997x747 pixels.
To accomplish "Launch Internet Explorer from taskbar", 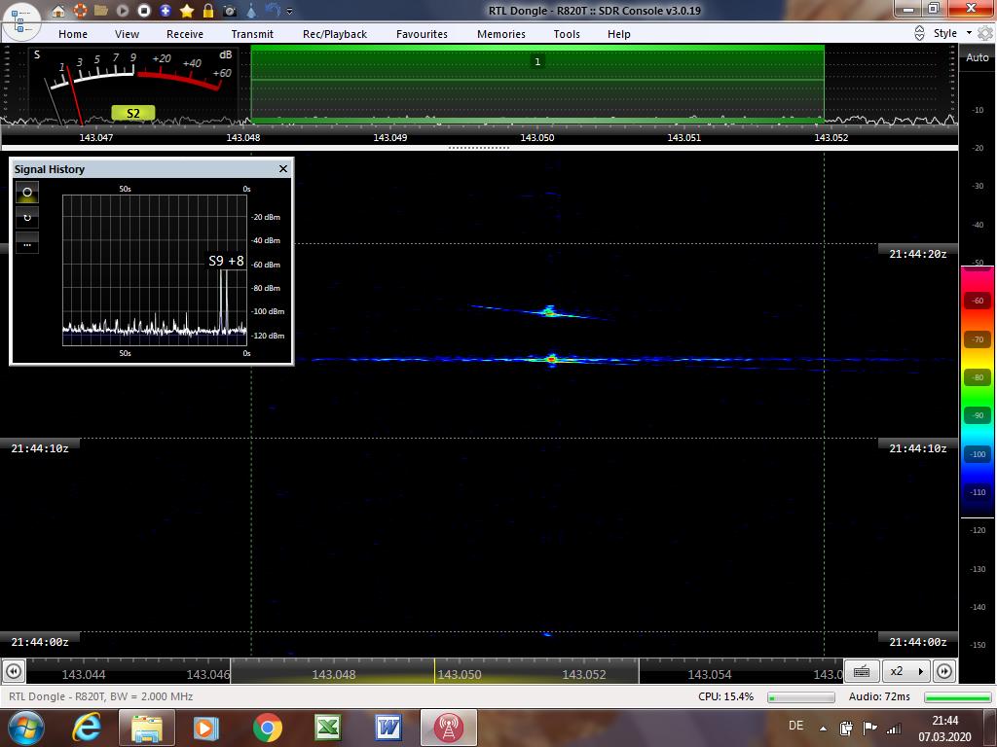I will [86, 728].
